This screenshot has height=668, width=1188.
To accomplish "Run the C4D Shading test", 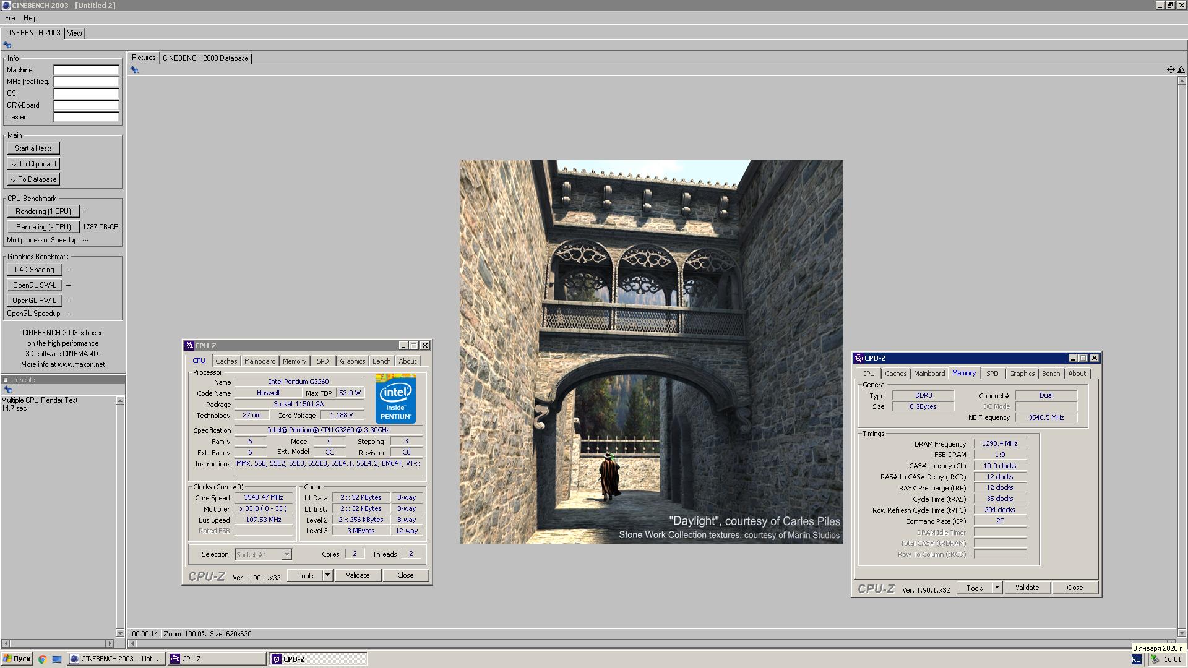I will point(35,270).
